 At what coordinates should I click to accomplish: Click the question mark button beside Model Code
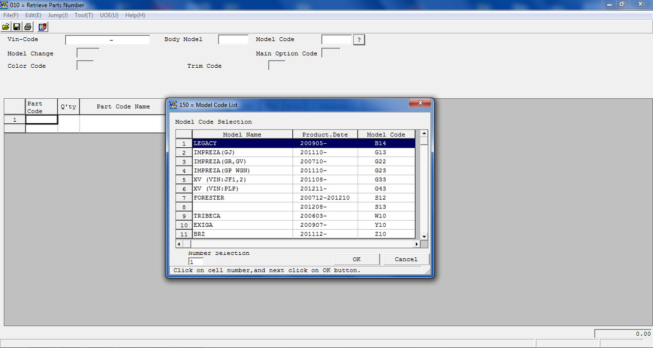click(x=359, y=40)
